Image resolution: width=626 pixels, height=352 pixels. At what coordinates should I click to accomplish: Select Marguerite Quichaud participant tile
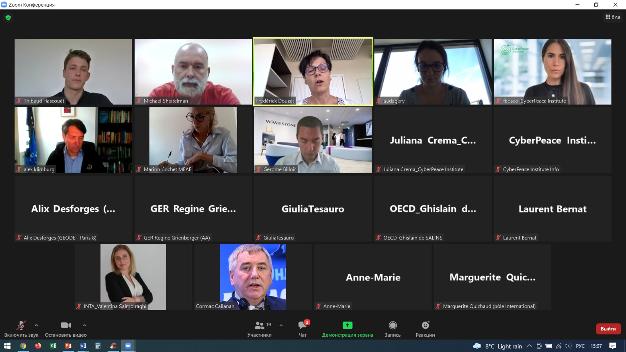(493, 277)
